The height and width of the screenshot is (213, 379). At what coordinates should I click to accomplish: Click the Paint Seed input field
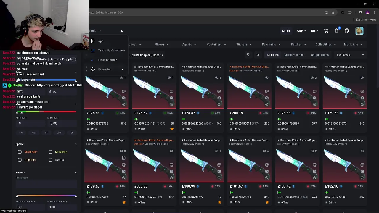click(46, 185)
